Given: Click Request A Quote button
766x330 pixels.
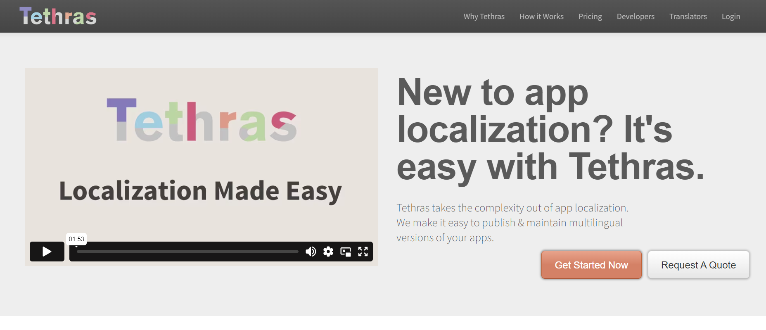Looking at the screenshot, I should point(699,265).
